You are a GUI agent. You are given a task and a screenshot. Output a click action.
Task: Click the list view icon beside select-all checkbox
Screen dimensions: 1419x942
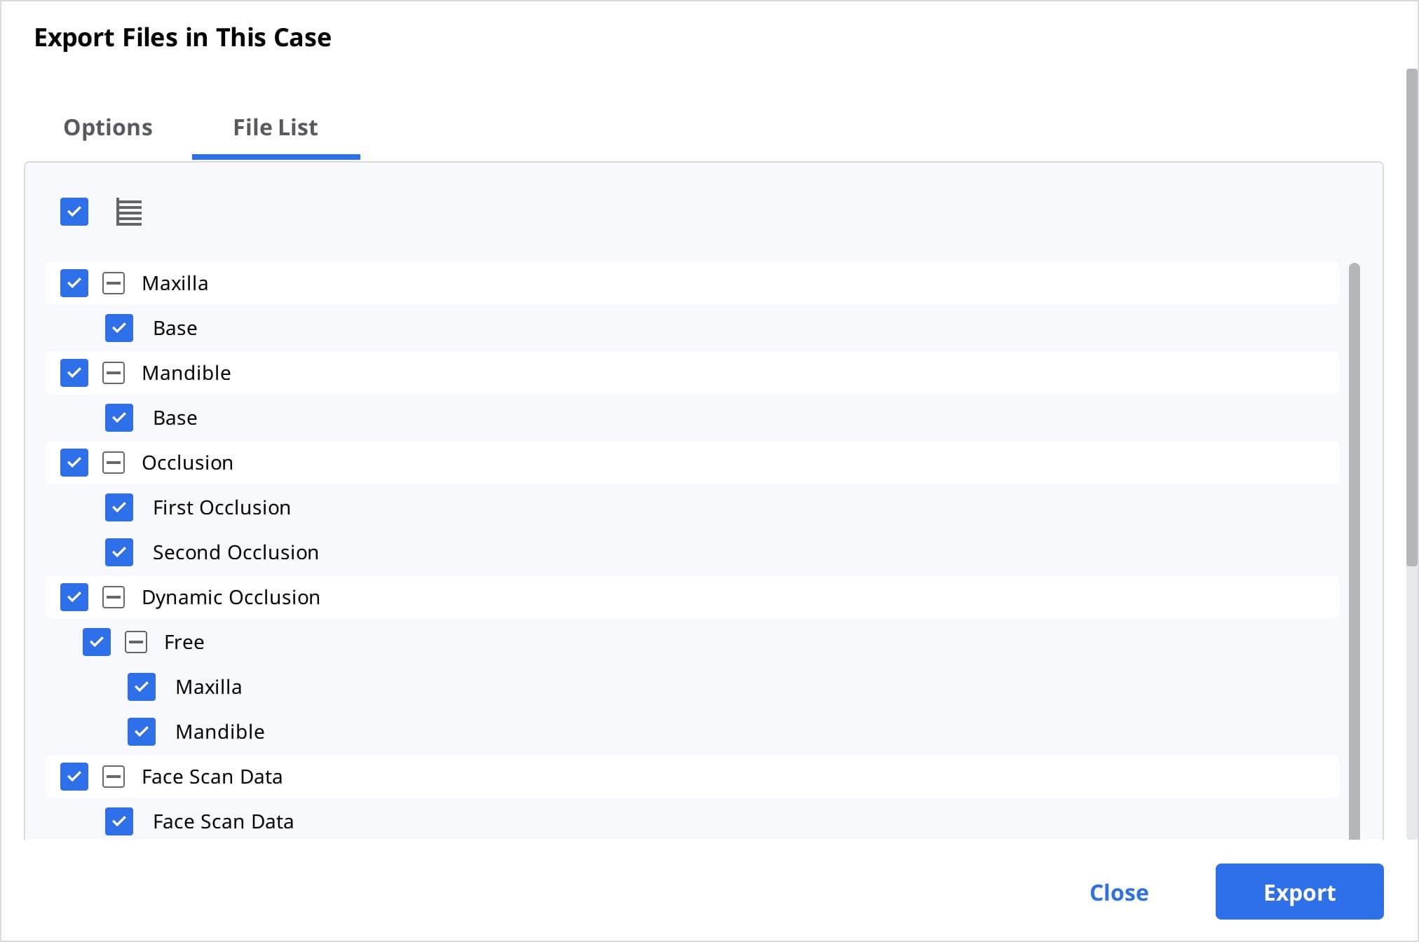[129, 212]
